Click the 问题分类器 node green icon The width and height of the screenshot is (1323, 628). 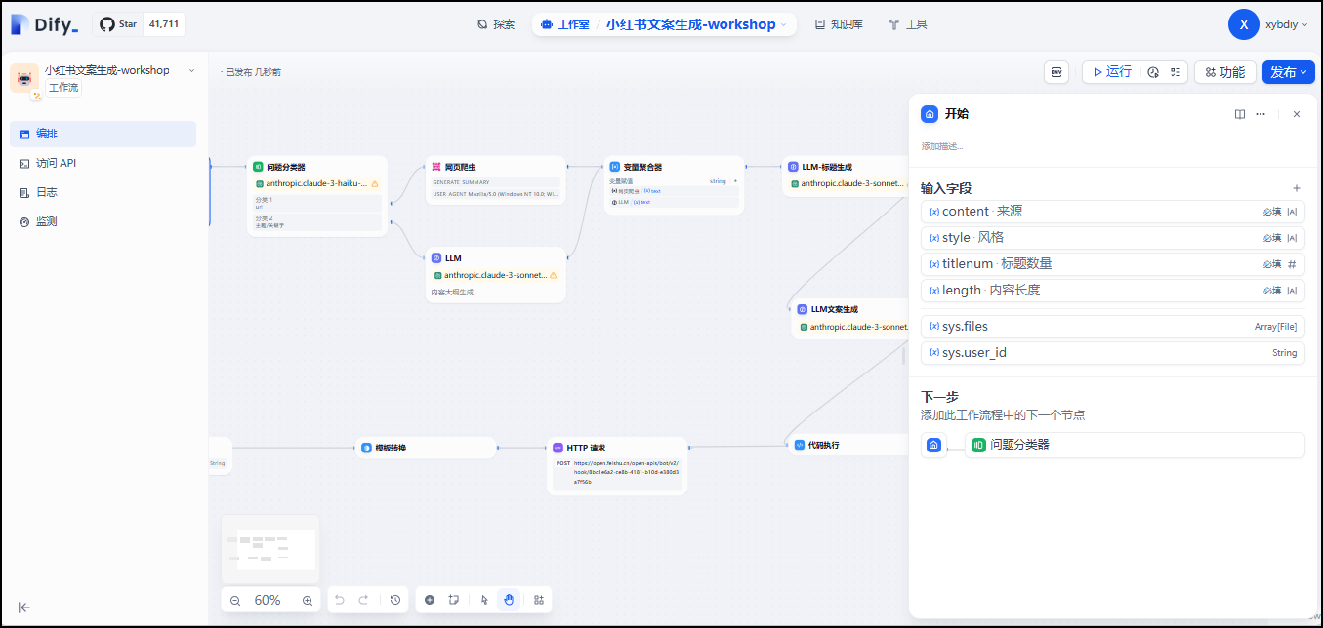[259, 167]
